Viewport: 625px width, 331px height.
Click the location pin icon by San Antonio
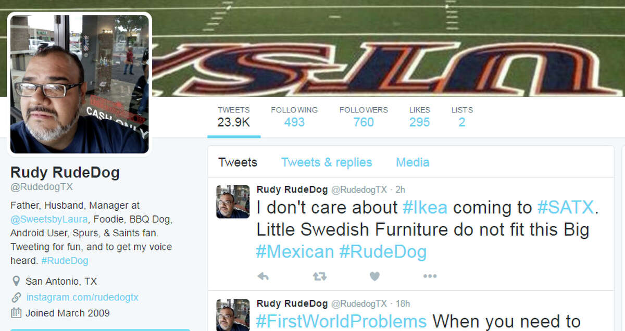[16, 282]
